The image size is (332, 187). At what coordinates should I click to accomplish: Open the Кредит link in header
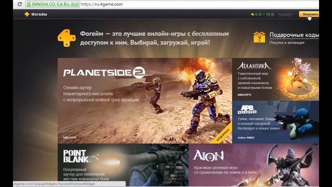coord(285,15)
